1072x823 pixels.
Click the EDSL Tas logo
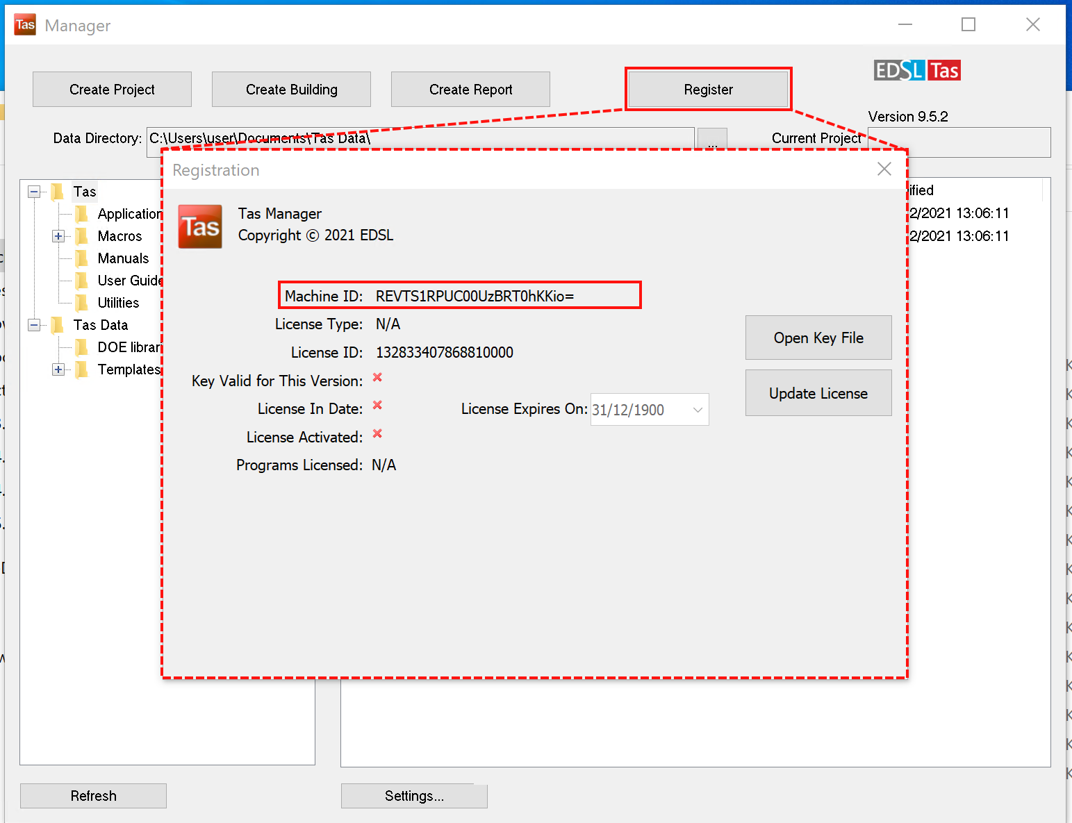click(x=917, y=70)
